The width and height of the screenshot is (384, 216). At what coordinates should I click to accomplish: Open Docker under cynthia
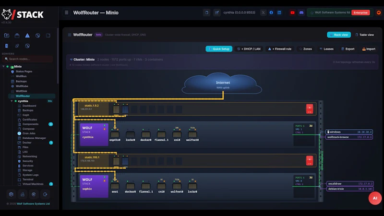point(27,143)
